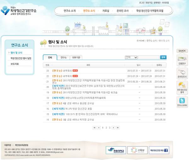Click the 학생정신건강연구소 logo
The image size is (189, 160).
pyautogui.click(x=19, y=10)
